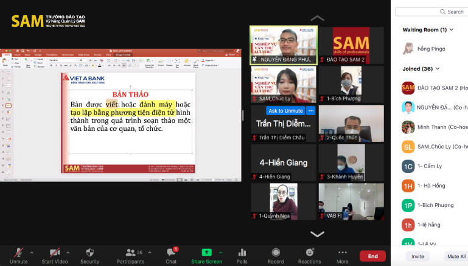Screen dimensions: 468x266
Task: Toggle Bold in PowerPoint ribbon
Action: (x=51, y=65)
